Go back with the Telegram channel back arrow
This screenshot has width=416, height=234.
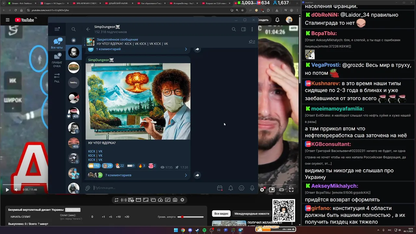[88, 29]
